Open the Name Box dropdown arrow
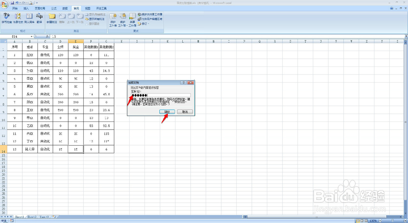The height and width of the screenshot is (223, 408). (x=31, y=37)
